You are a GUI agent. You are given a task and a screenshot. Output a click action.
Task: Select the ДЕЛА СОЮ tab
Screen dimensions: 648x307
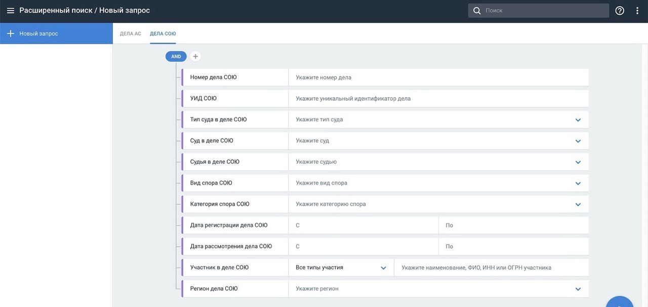(163, 34)
